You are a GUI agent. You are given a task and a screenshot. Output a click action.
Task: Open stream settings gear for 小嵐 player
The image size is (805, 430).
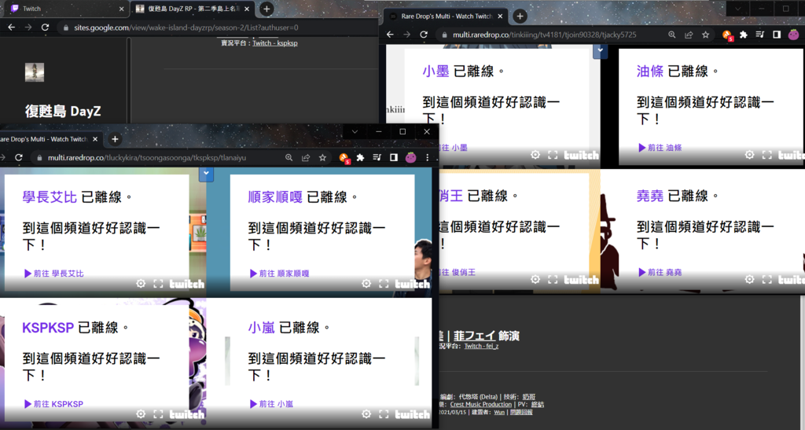pos(366,414)
